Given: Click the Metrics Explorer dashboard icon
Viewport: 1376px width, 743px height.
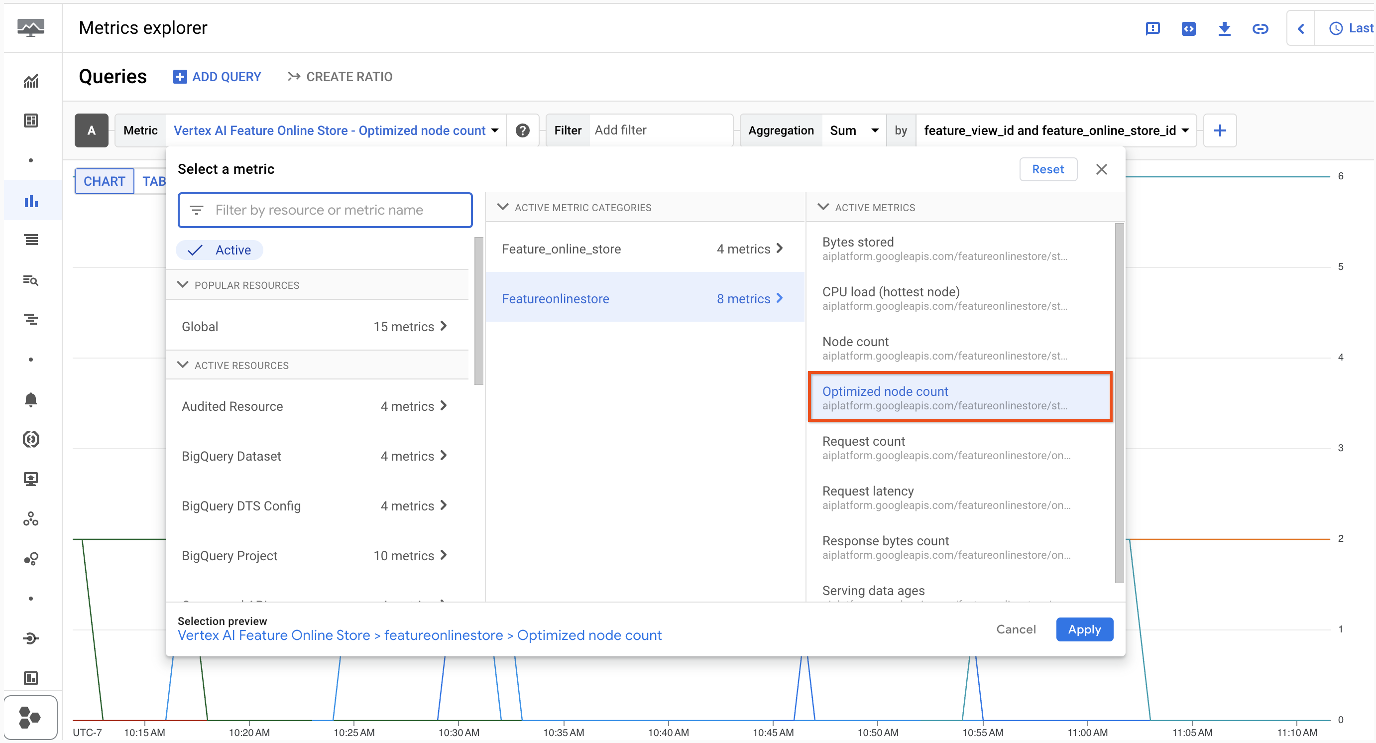Looking at the screenshot, I should (31, 200).
